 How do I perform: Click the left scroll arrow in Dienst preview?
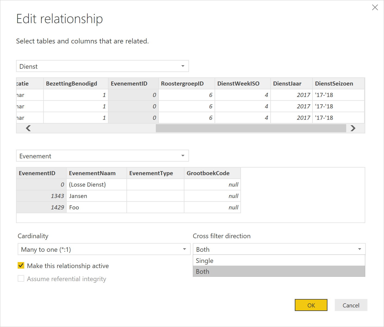28,128
